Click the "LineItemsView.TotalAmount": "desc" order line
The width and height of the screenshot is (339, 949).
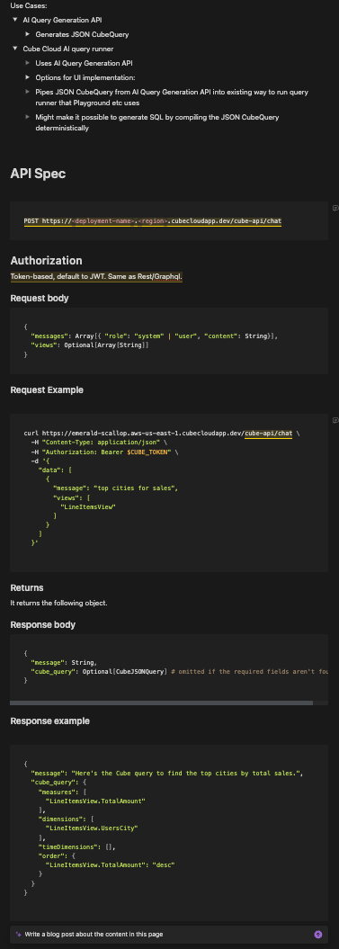click(111, 864)
